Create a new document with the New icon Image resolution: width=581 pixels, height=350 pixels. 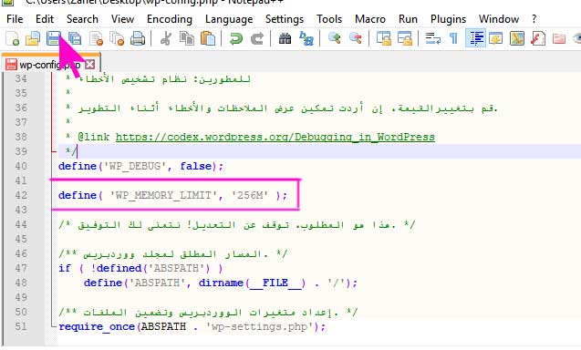[12, 38]
